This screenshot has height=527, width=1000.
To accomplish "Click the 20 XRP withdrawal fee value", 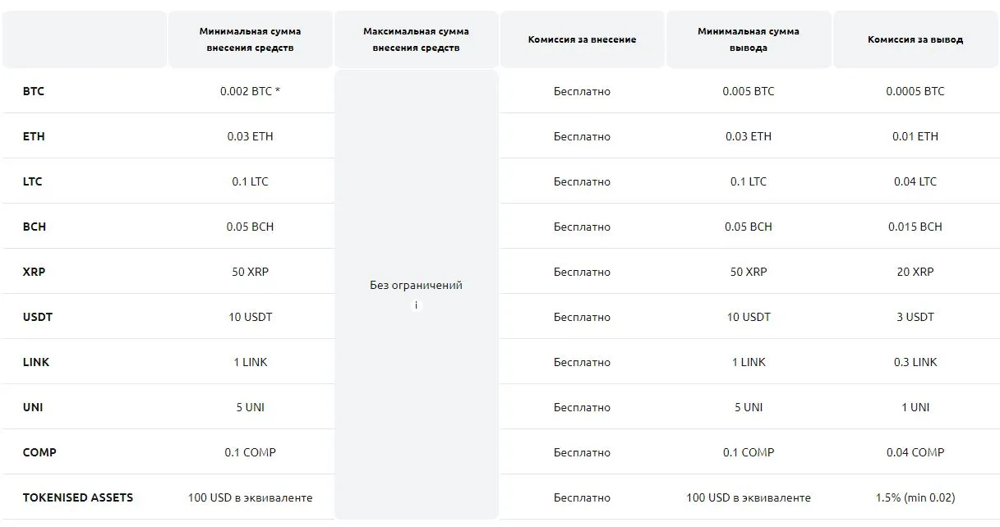I will (x=915, y=272).
